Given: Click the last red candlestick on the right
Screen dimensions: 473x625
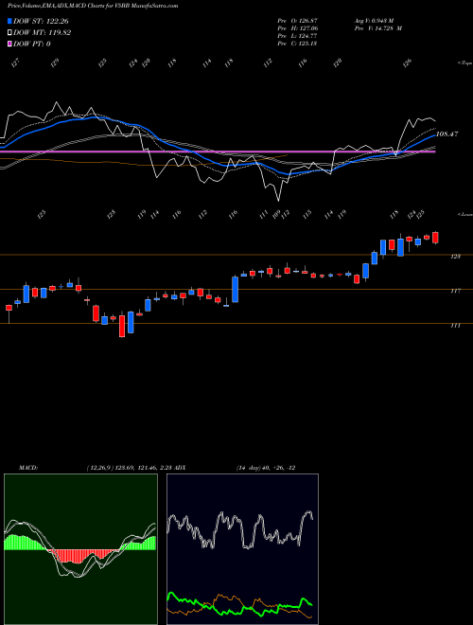Looking at the screenshot, I should 435,238.
